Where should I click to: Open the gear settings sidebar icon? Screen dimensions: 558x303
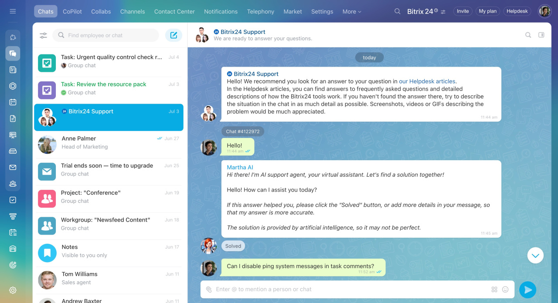coord(13,290)
